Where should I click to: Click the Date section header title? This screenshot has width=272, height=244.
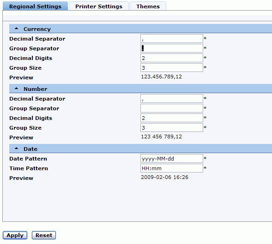(30, 149)
